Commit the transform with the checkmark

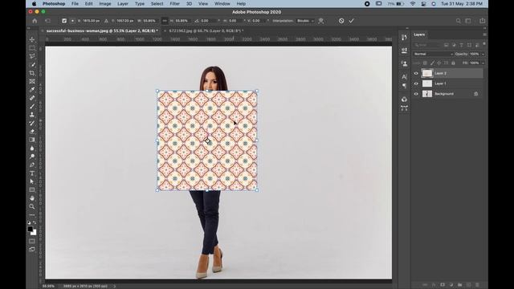coord(352,21)
